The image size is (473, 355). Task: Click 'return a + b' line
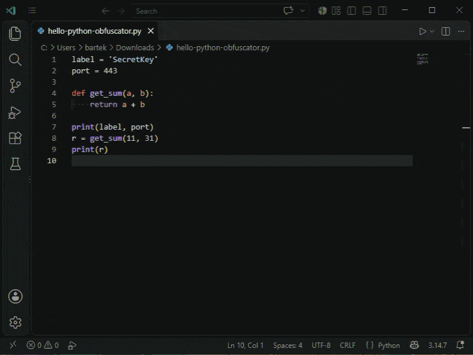pyautogui.click(x=117, y=105)
